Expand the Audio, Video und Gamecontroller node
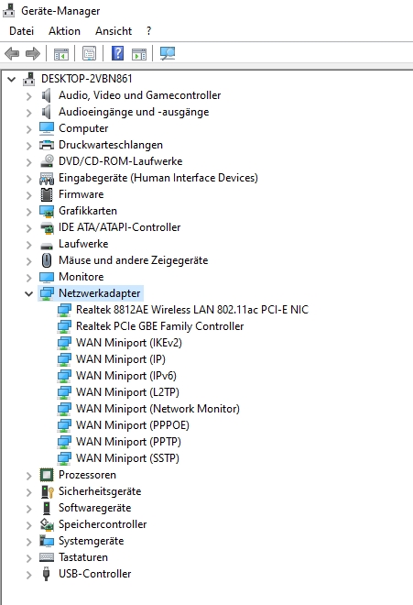This screenshot has height=605, width=413. (x=28, y=95)
